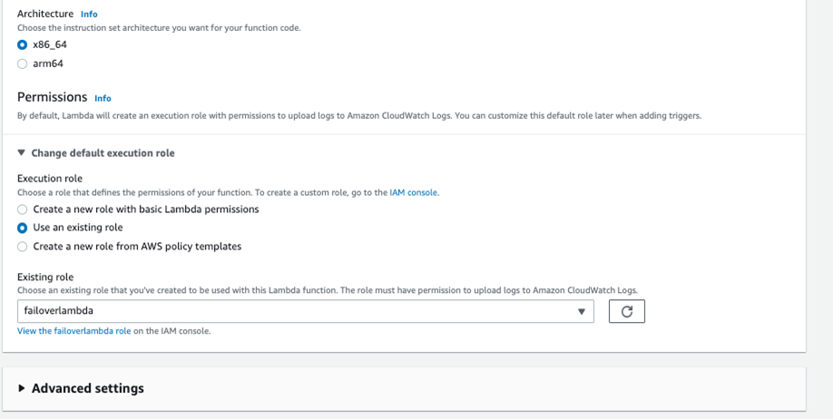Select Create a new role with basic Lambda permissions
The height and width of the screenshot is (419, 833).
[x=23, y=209]
